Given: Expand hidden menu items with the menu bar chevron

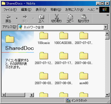Looking at the screenshot, I should (97, 9).
